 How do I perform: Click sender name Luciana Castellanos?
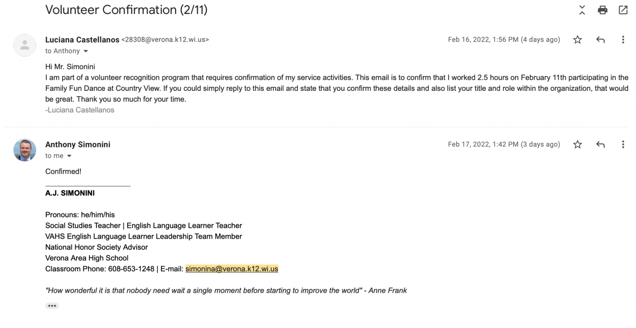click(82, 40)
